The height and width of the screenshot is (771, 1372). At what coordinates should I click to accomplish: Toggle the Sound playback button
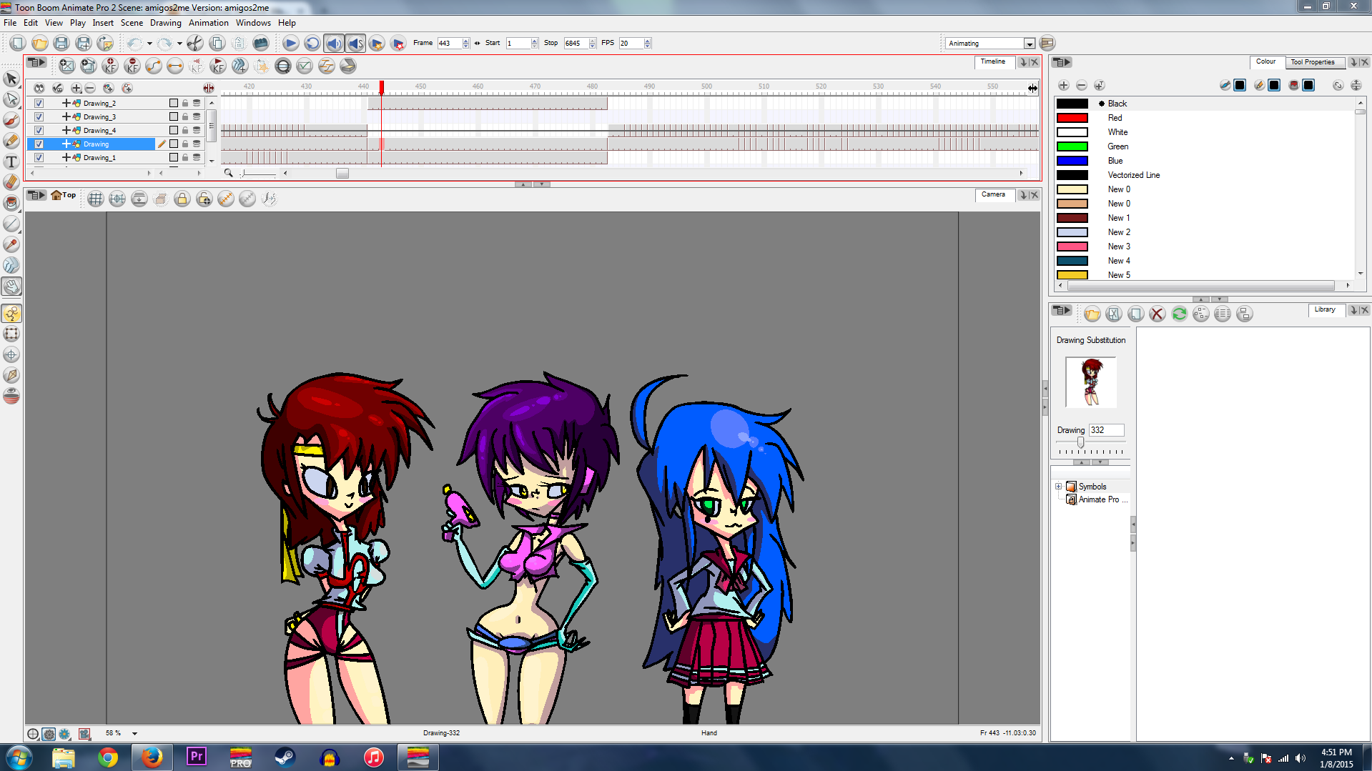334,43
